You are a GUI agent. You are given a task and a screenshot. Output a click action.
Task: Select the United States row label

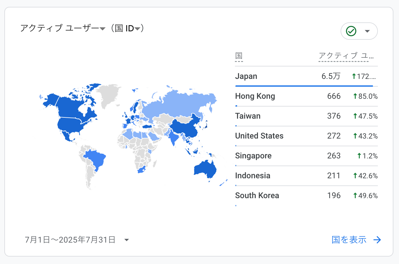259,136
